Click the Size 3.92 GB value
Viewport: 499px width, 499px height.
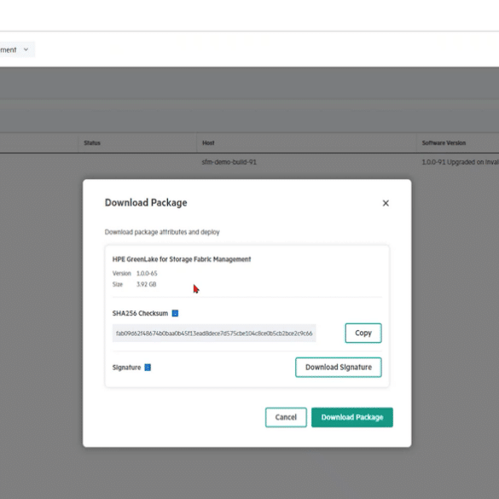147,284
